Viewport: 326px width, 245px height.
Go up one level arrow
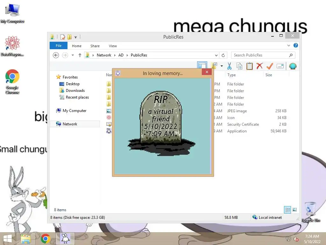tap(80, 55)
